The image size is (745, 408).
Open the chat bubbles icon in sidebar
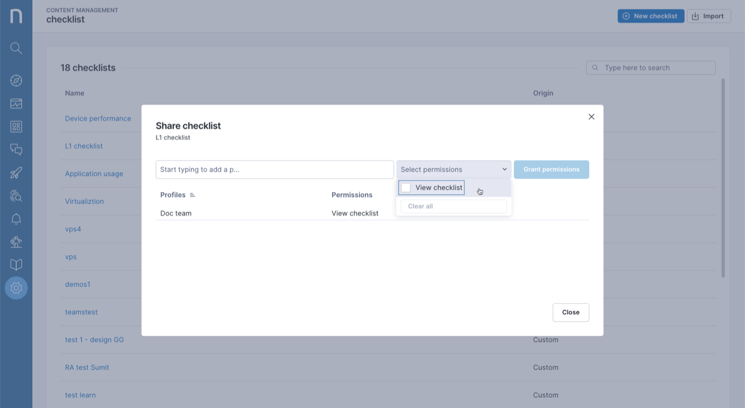pyautogui.click(x=16, y=150)
